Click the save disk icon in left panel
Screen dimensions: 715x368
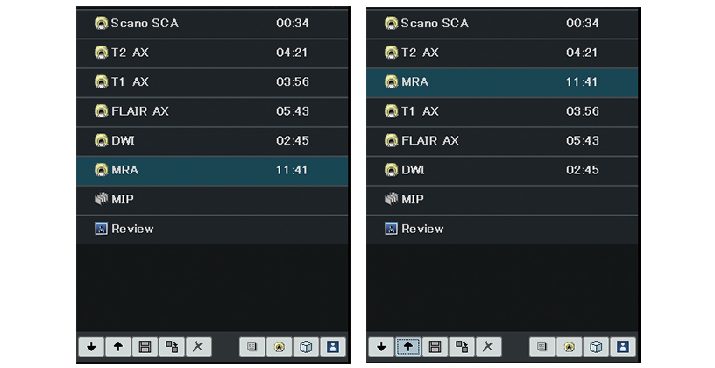145,347
